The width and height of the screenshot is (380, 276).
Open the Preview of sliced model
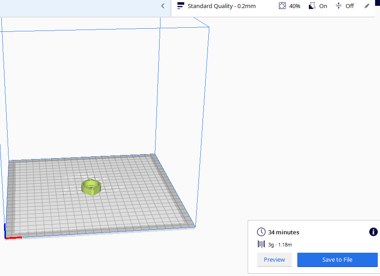[x=274, y=260]
